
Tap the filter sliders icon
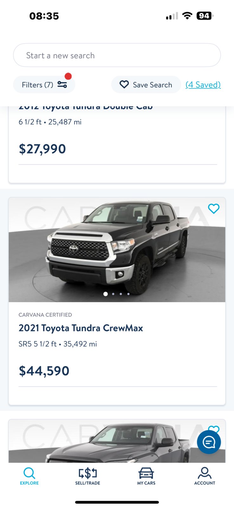(x=62, y=84)
